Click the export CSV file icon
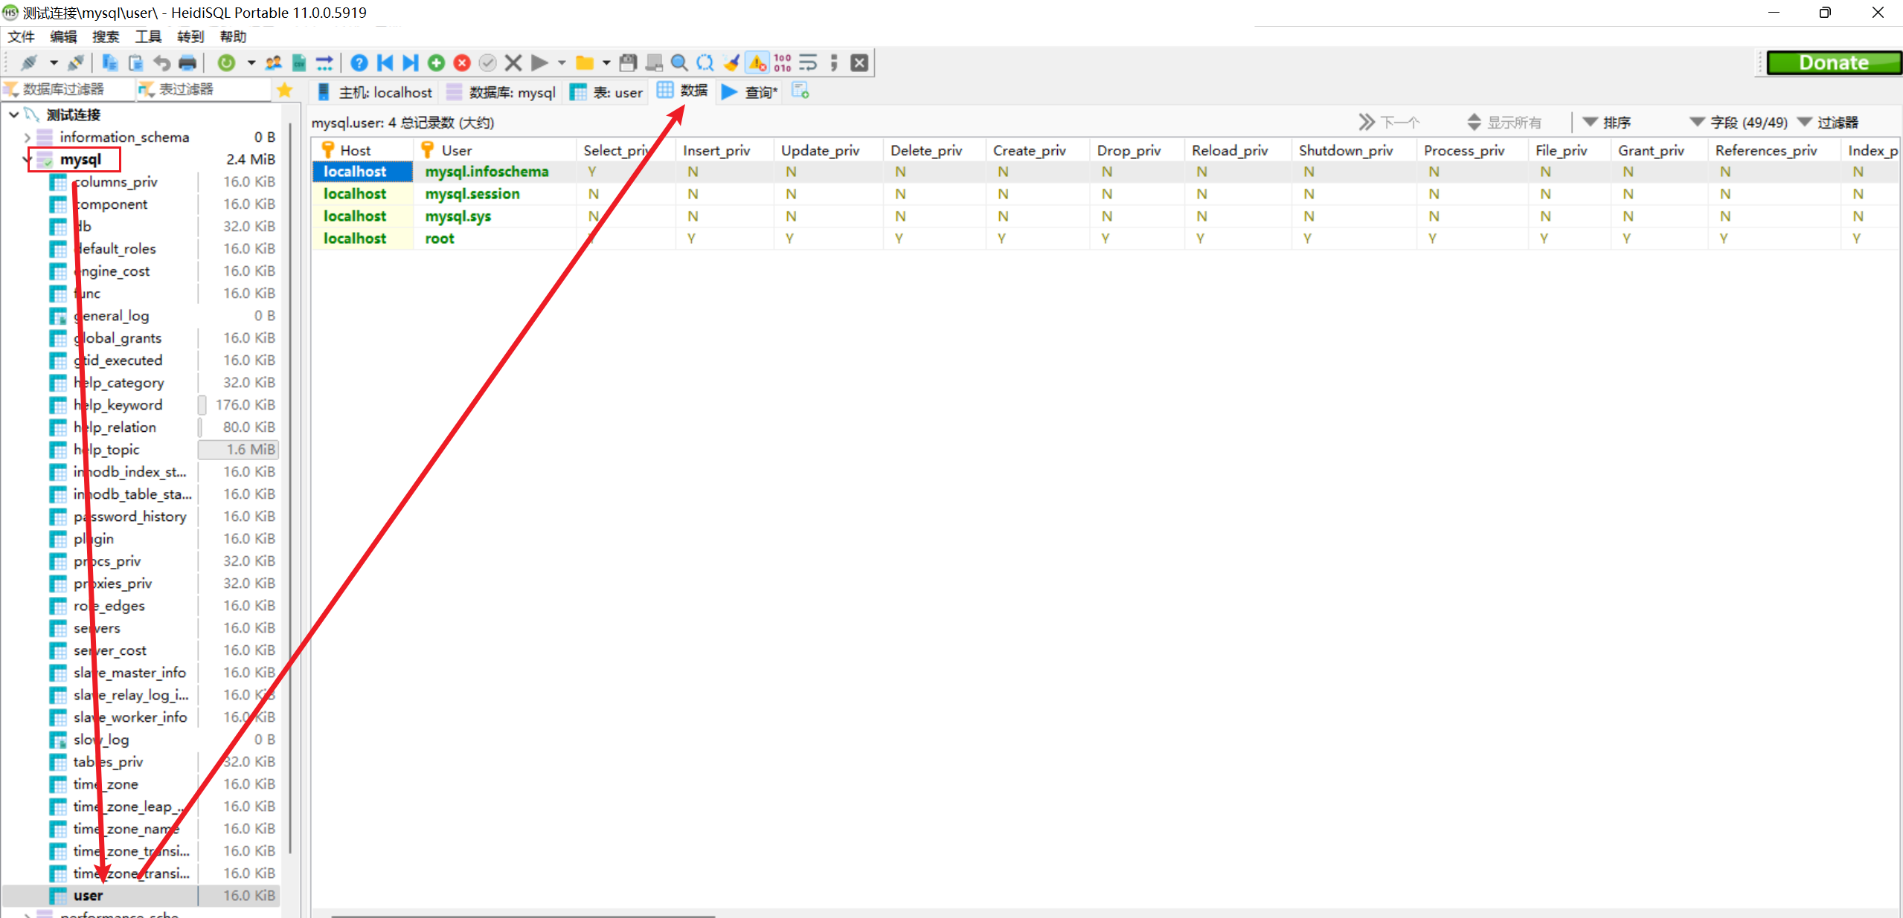Viewport: 1903px width, 918px height. [299, 63]
